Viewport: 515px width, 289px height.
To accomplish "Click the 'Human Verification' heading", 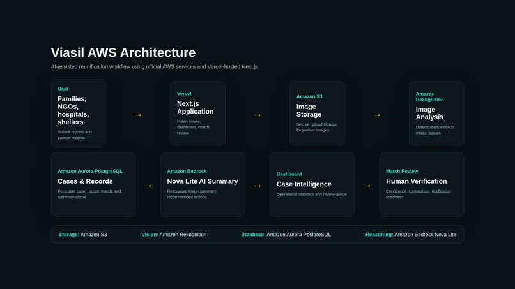I will 416,181.
